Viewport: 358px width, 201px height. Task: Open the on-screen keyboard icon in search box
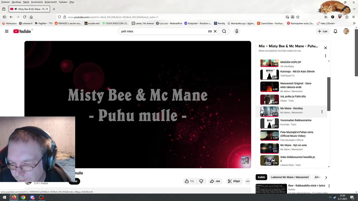(210, 31)
